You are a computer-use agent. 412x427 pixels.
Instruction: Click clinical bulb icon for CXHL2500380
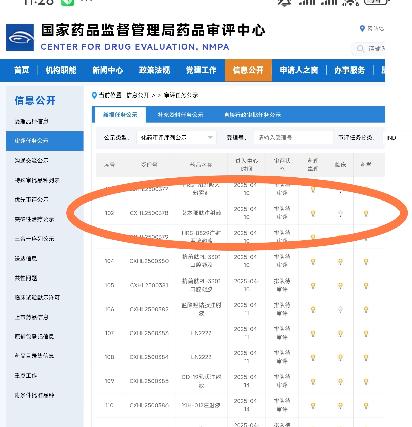(340, 261)
